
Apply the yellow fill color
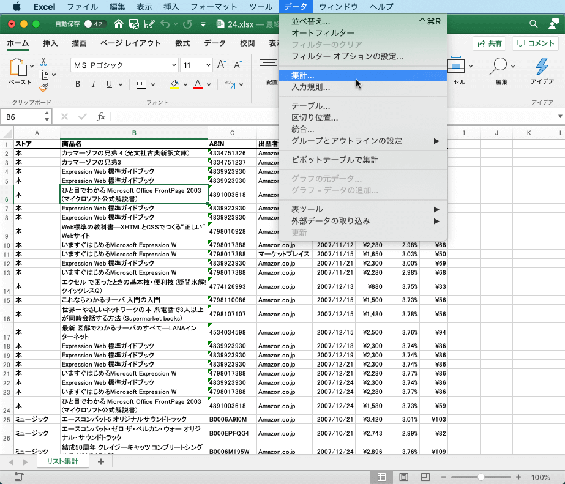(174, 84)
